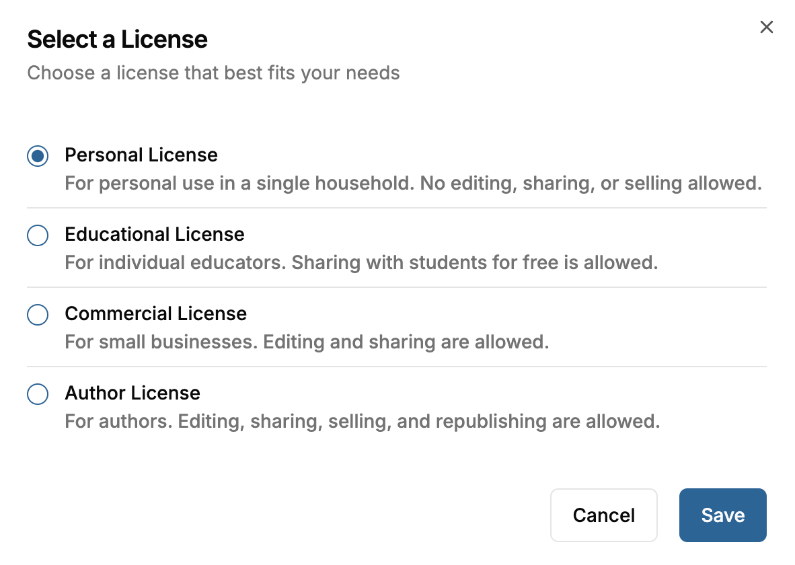Select the Personal License radio button
This screenshot has width=795, height=565.
pyautogui.click(x=38, y=156)
